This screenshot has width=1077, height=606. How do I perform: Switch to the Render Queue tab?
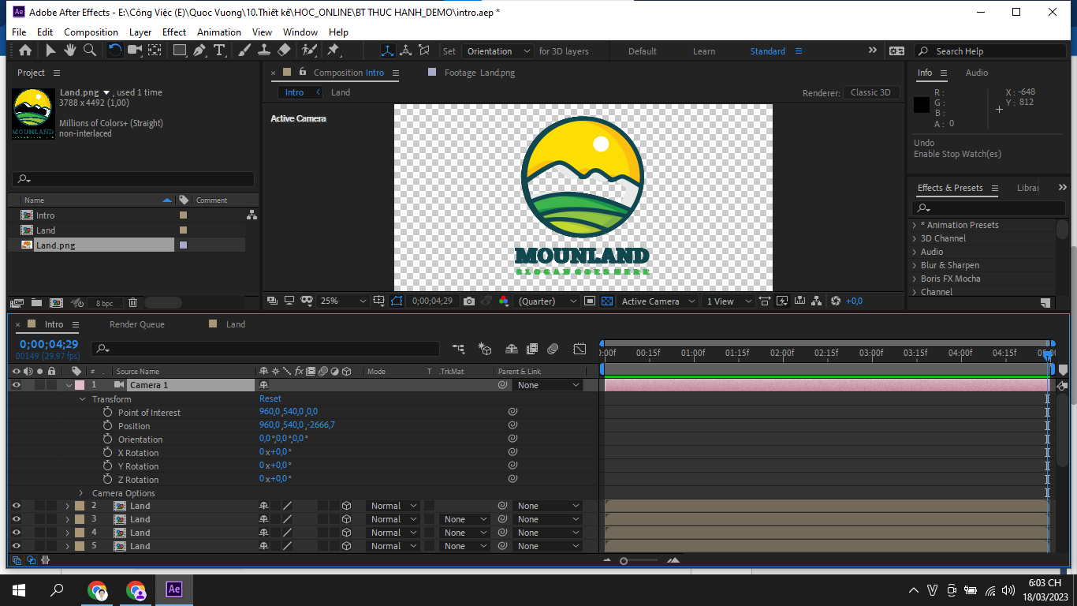[136, 324]
